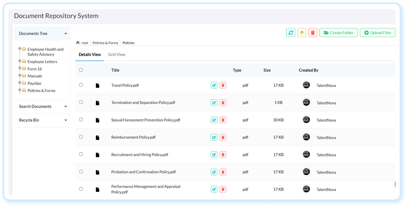Click the file icon of Travel Policy.pdf
The image size is (407, 207).
pos(98,85)
